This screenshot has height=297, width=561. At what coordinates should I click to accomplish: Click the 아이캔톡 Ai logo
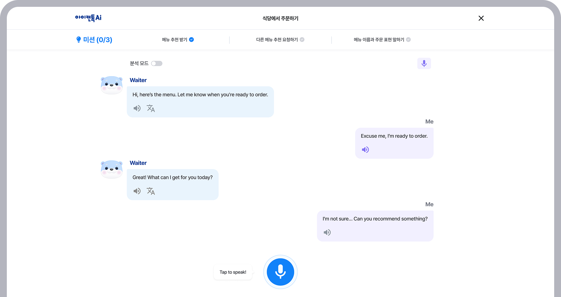pos(88,18)
